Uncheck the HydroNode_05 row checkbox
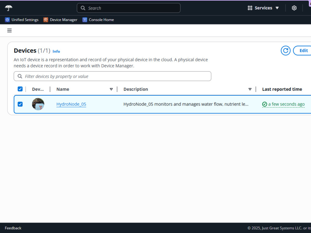The width and height of the screenshot is (311, 233). pos(20,104)
